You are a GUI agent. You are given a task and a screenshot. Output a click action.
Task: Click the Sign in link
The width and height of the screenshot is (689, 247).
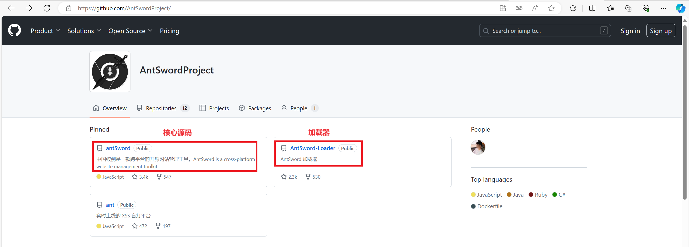tap(630, 31)
